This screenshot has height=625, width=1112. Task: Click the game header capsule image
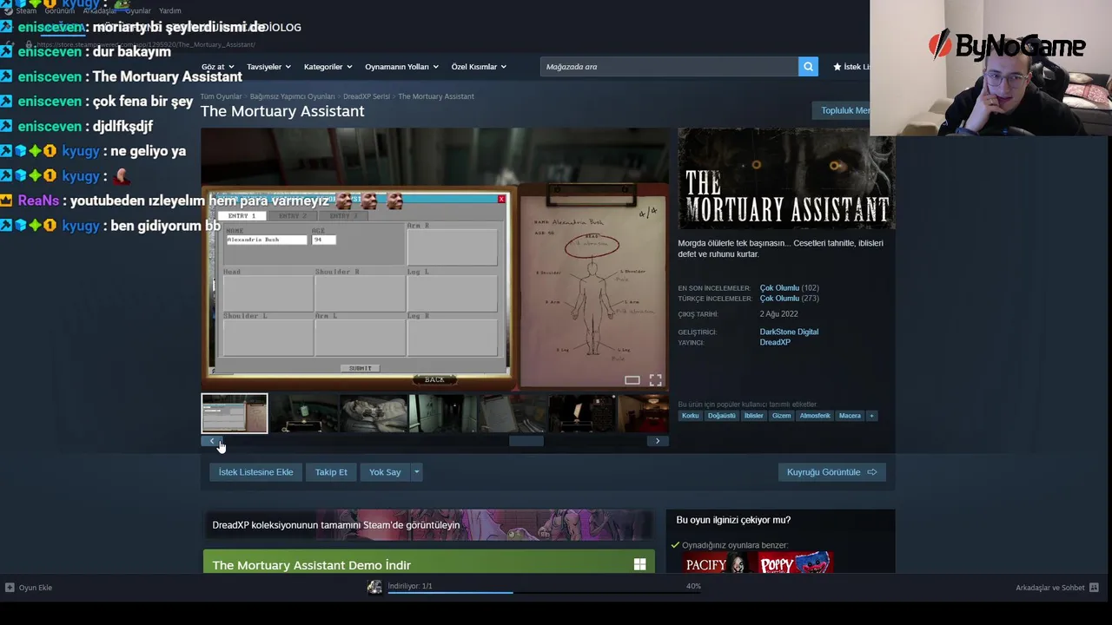pyautogui.click(x=786, y=178)
